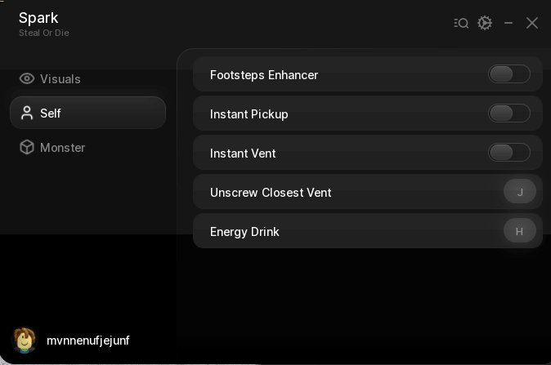Click the user avatar thumbnail

coord(25,340)
